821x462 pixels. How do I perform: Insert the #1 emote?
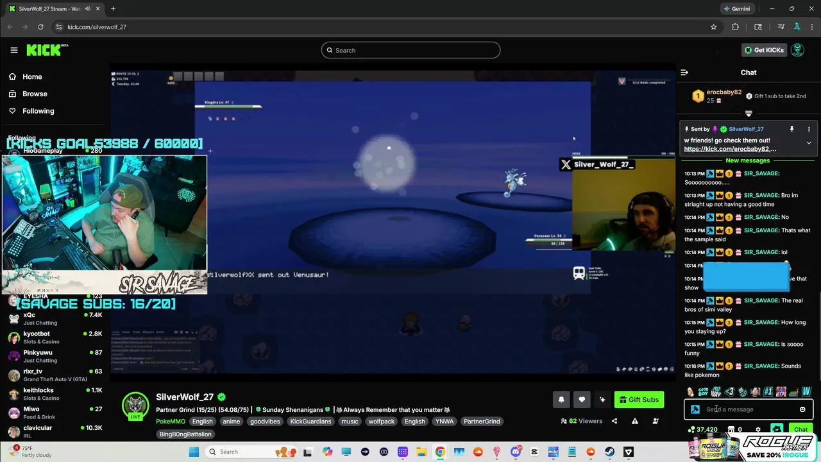click(x=768, y=391)
